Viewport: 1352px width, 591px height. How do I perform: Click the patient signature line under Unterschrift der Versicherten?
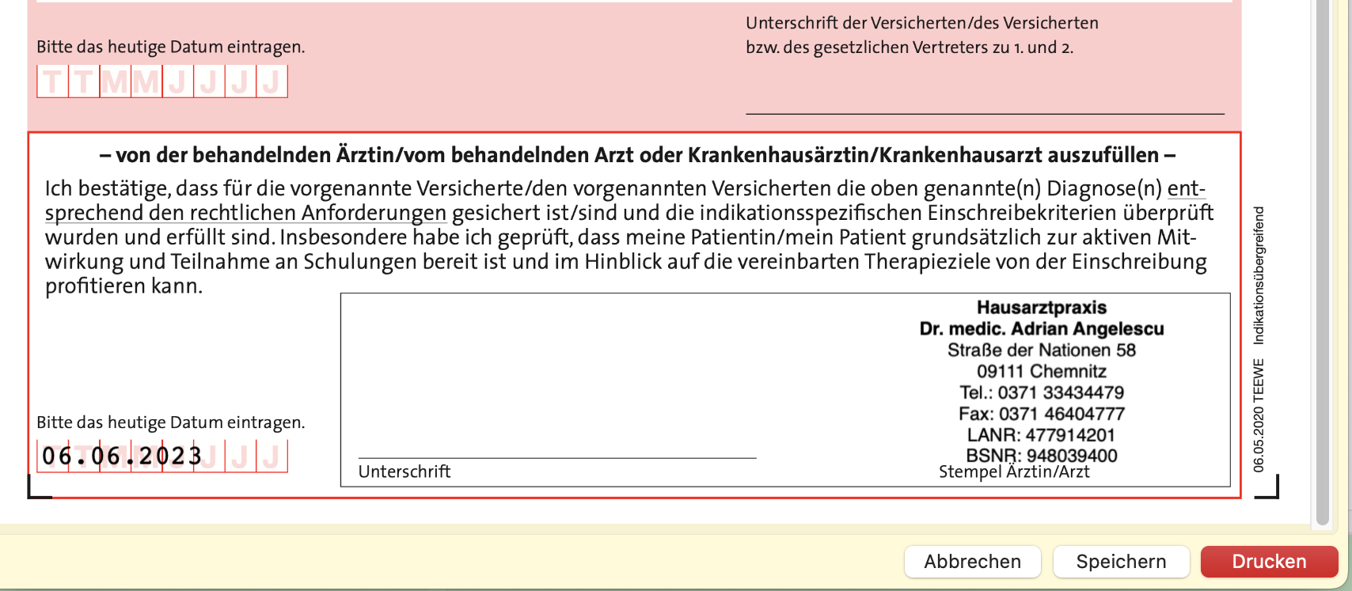(x=985, y=114)
